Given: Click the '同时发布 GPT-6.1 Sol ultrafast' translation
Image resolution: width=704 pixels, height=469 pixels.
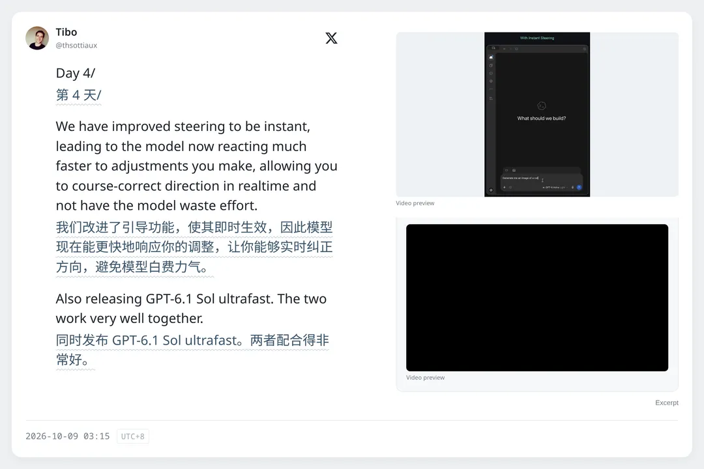Looking at the screenshot, I should [x=192, y=350].
